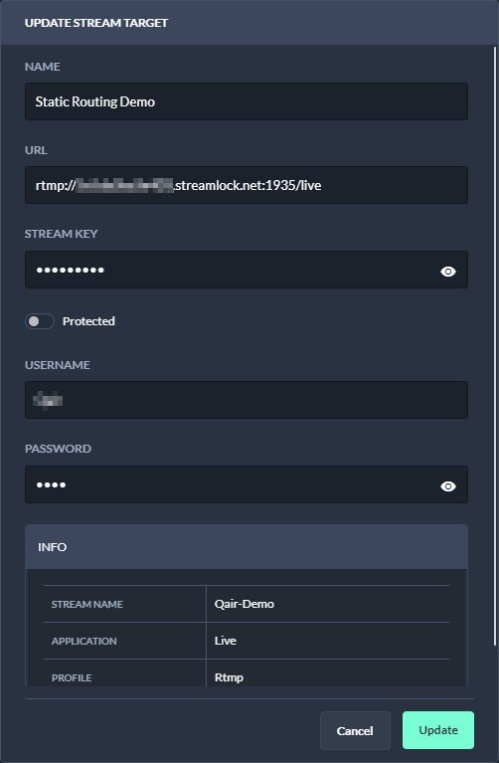Click the Username input field

tap(247, 400)
